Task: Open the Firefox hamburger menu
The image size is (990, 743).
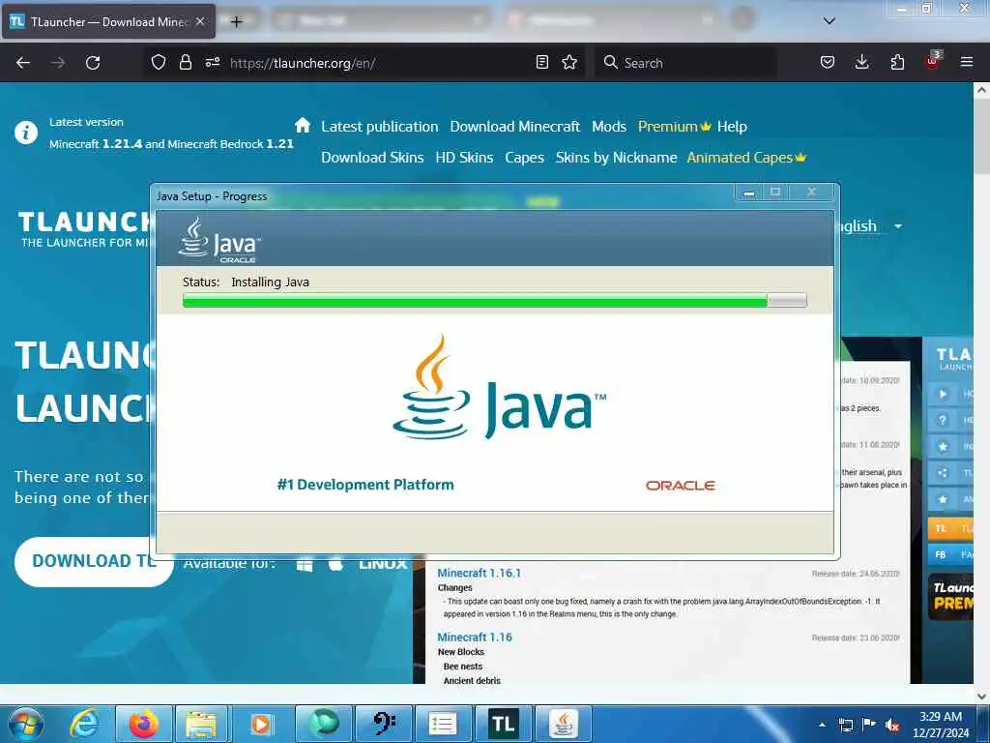Action: point(967,62)
